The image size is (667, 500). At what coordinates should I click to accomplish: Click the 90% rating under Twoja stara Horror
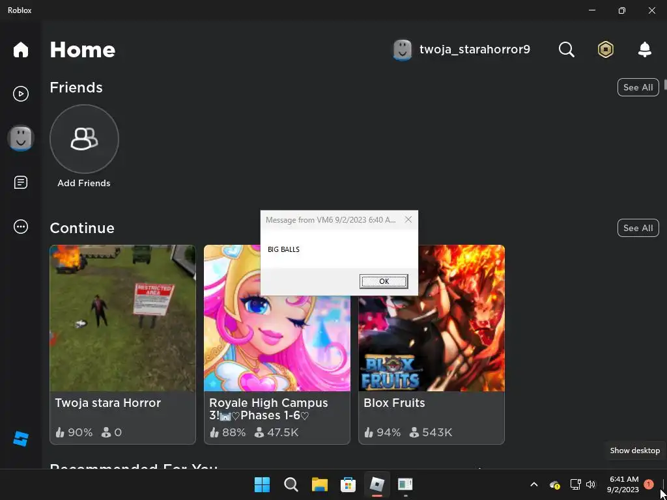[74, 432]
